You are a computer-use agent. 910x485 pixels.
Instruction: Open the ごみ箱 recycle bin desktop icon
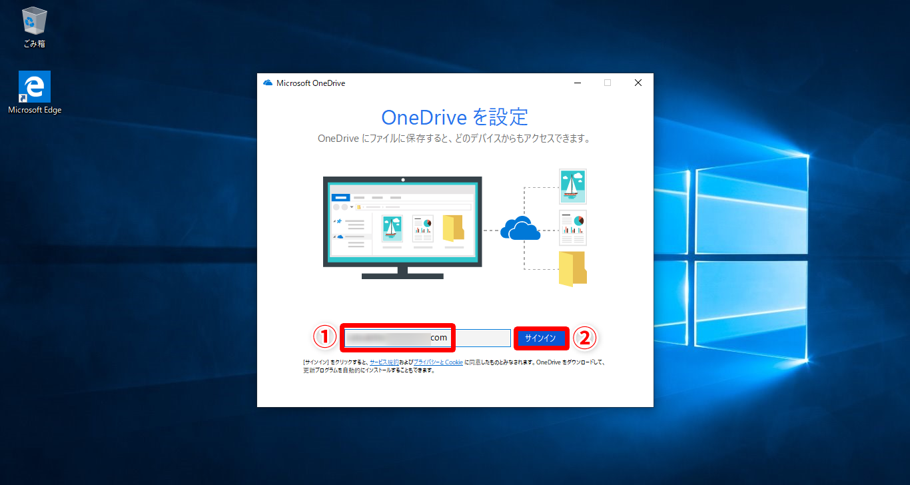(34, 27)
